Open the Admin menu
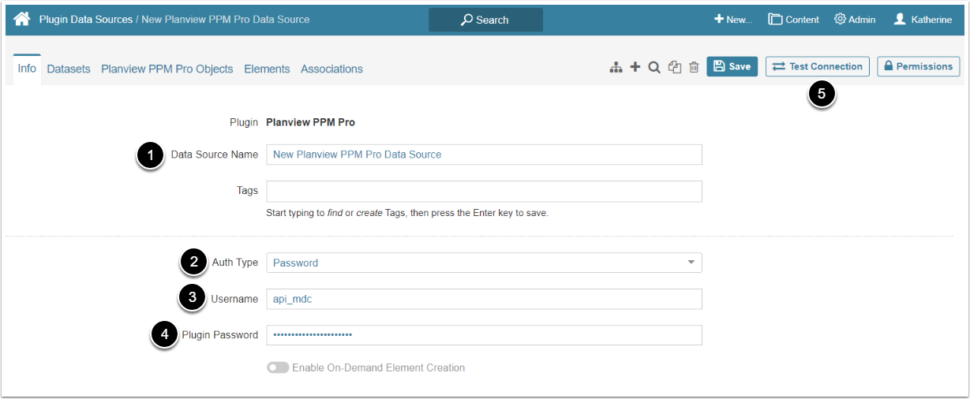This screenshot has width=970, height=399. pyautogui.click(x=855, y=20)
